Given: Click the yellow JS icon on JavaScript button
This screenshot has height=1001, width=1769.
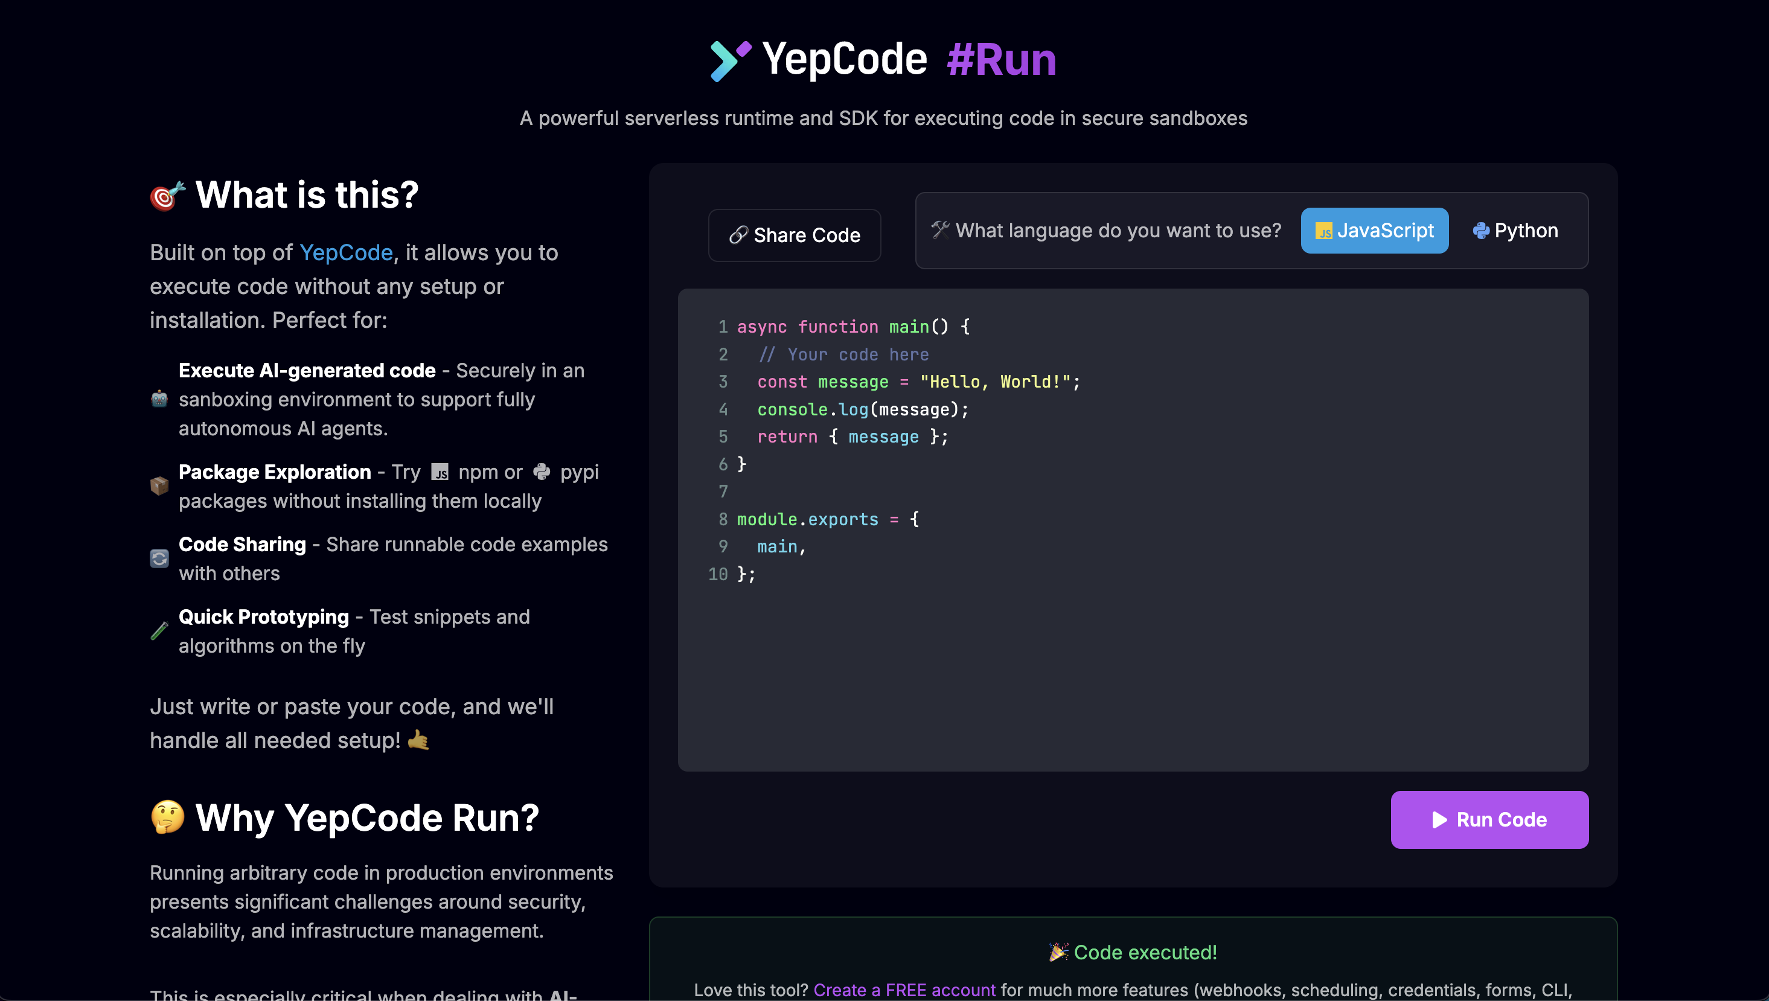Looking at the screenshot, I should point(1323,231).
